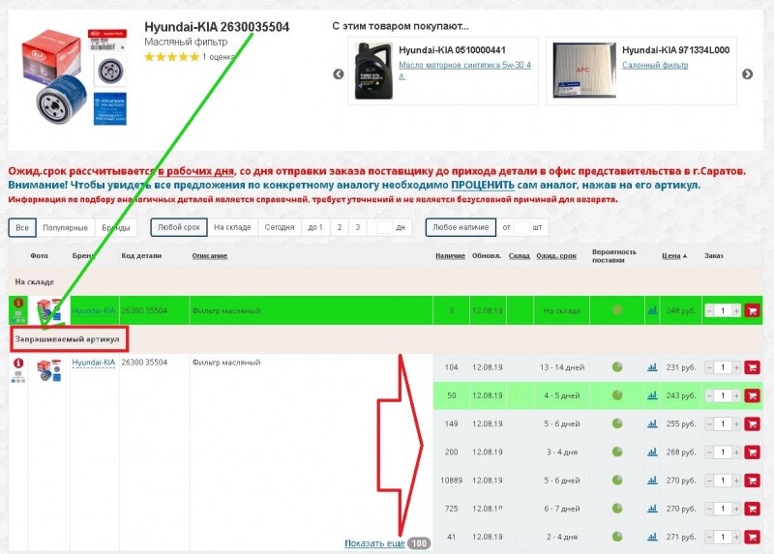Open price chart for the 248 руб. row
The height and width of the screenshot is (554, 774).
[652, 310]
